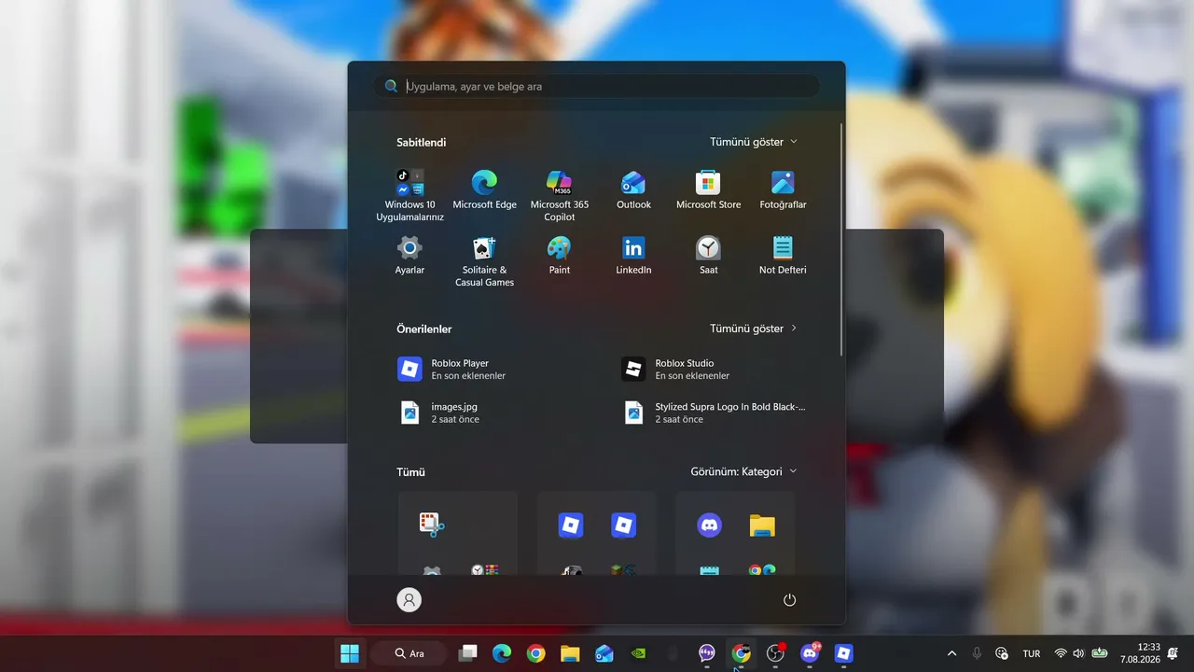Click the Windows Start button on taskbar
The image size is (1194, 672).
click(350, 653)
